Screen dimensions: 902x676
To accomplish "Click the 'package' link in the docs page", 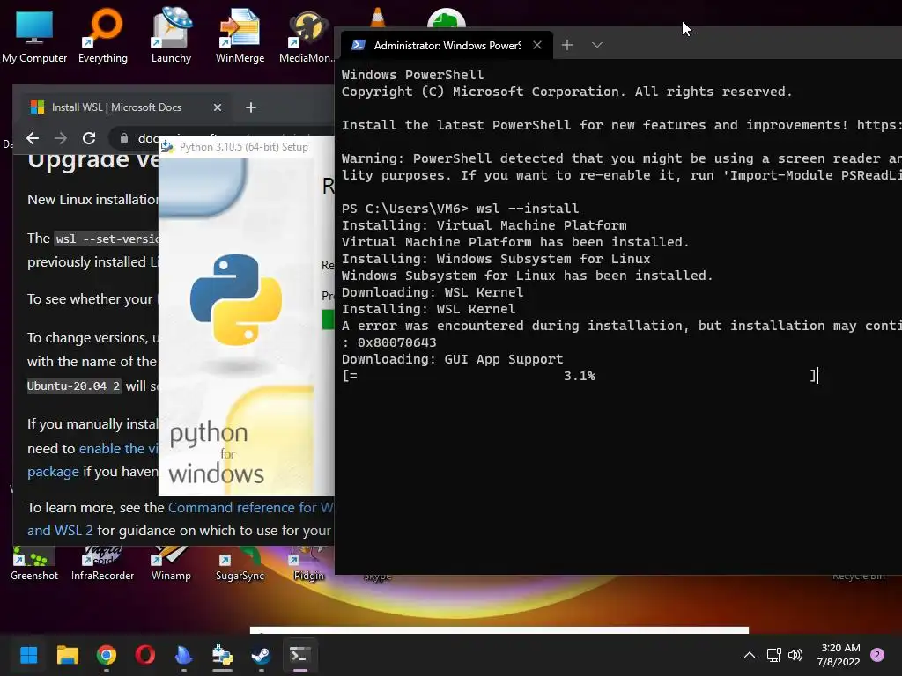I will [x=53, y=472].
